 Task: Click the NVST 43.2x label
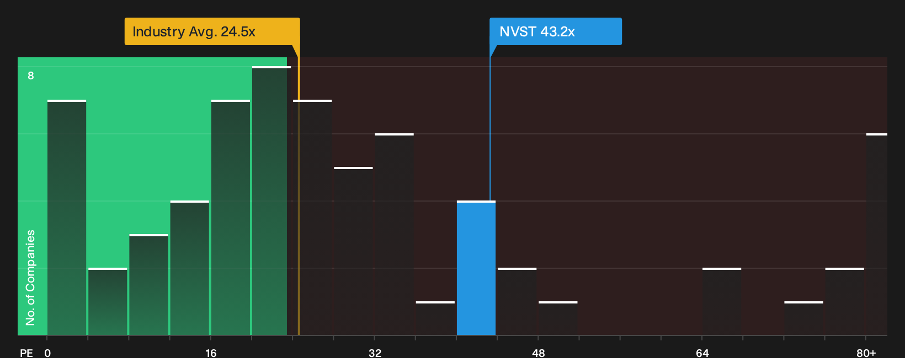coord(555,31)
